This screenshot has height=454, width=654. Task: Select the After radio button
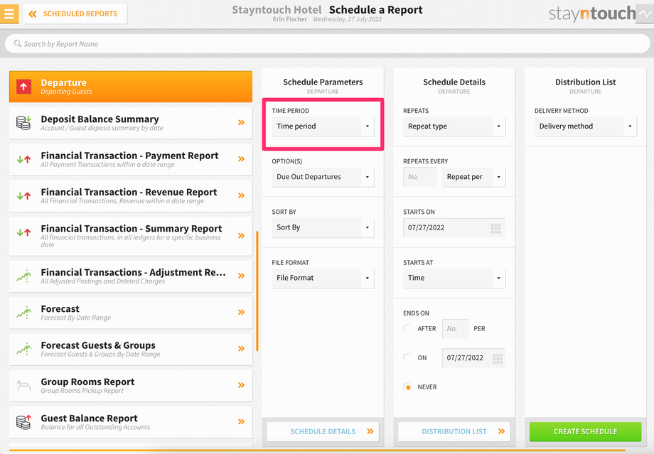click(408, 328)
